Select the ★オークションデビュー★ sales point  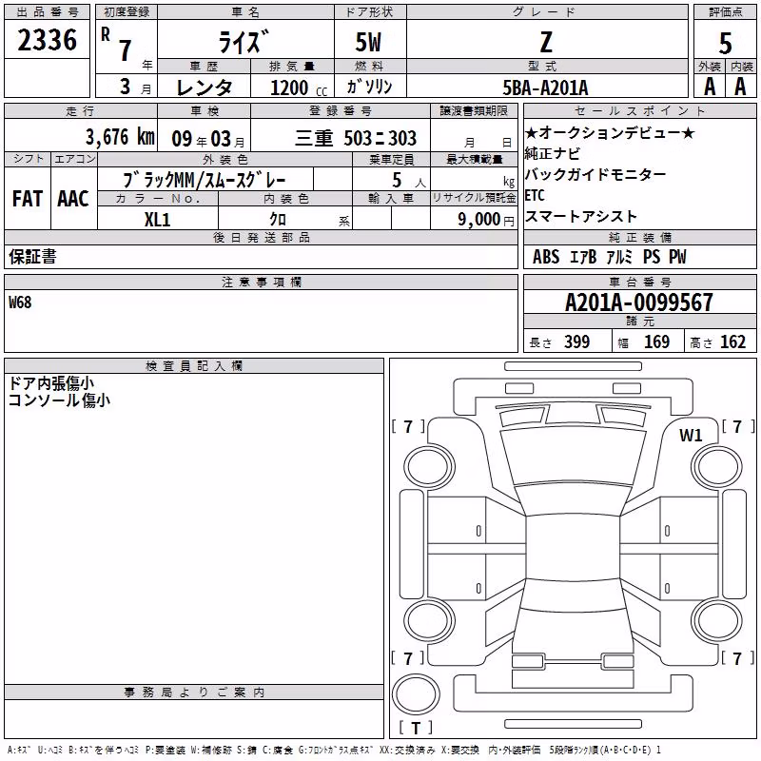[610, 132]
